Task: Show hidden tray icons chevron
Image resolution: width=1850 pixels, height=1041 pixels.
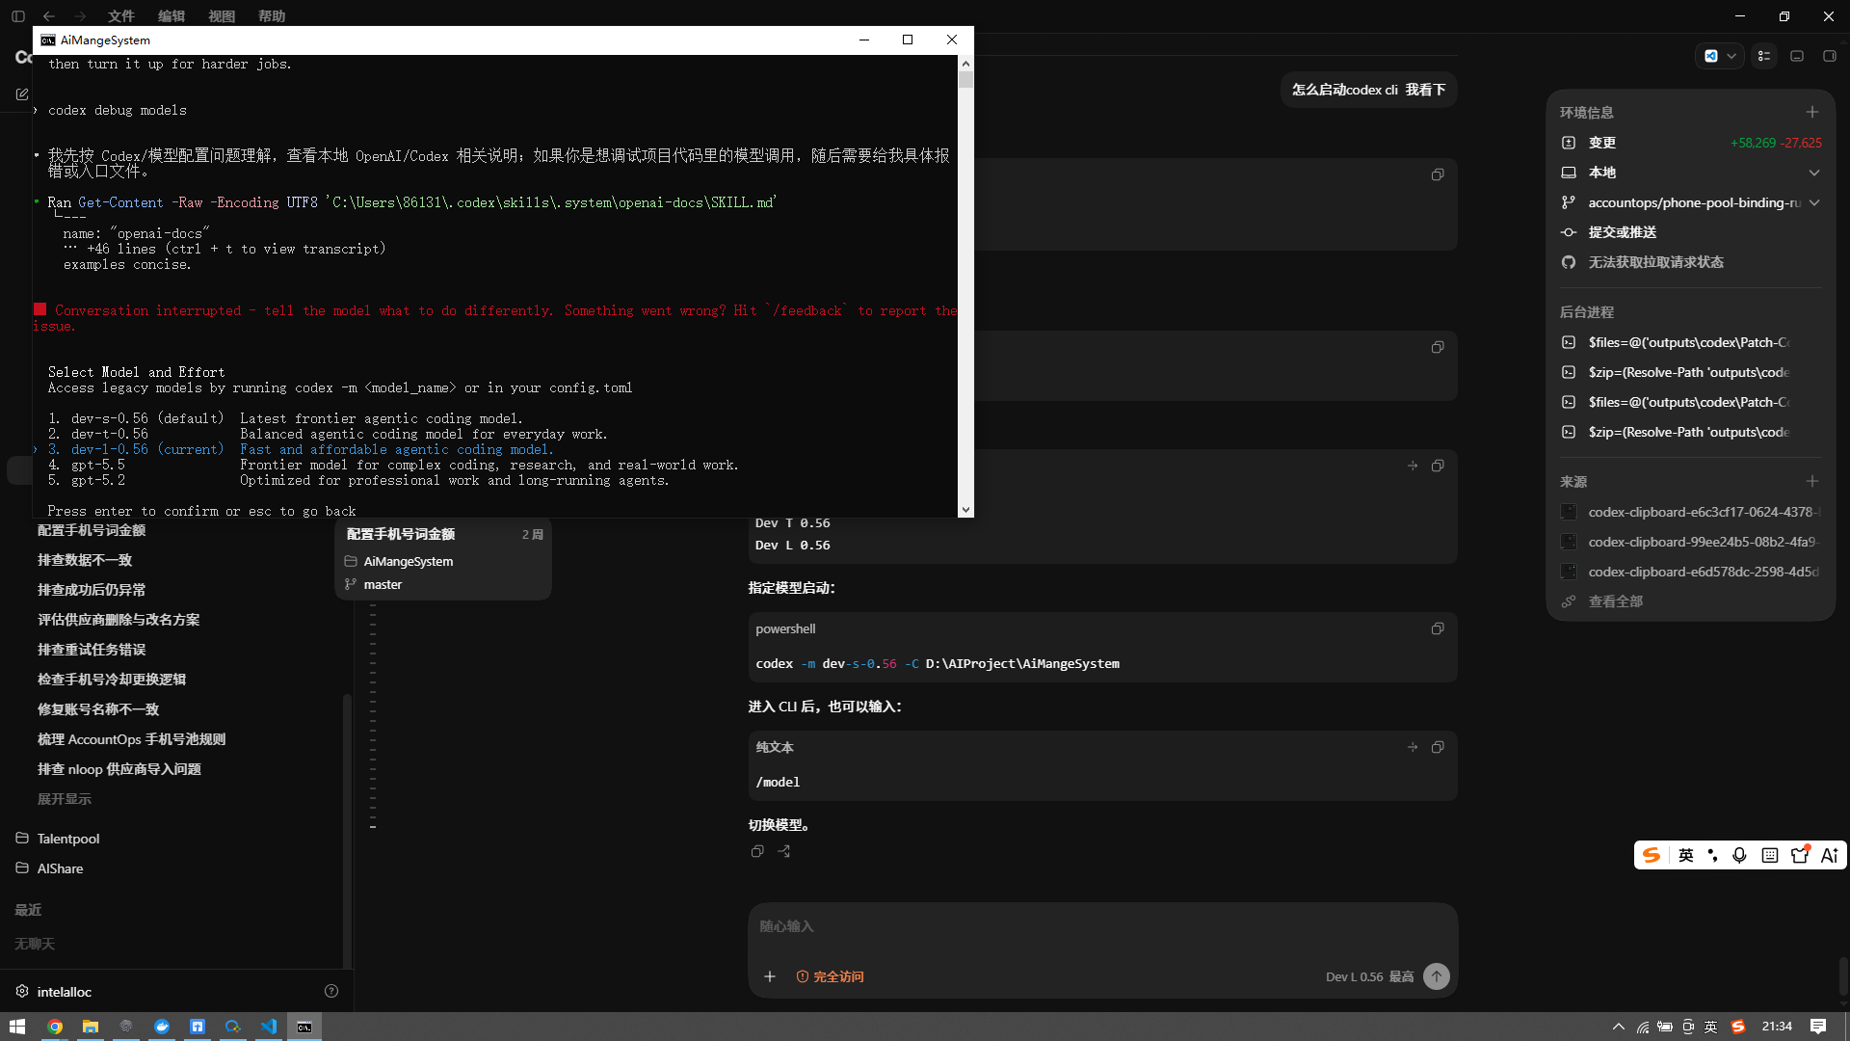Action: 1619,1027
